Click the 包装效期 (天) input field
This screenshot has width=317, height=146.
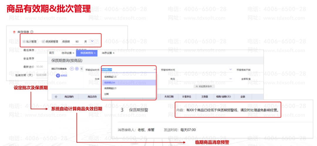(41, 75)
